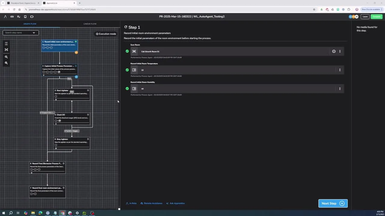Click the green checkmark beside Scan Room
The image size is (385, 216).
click(x=127, y=51)
